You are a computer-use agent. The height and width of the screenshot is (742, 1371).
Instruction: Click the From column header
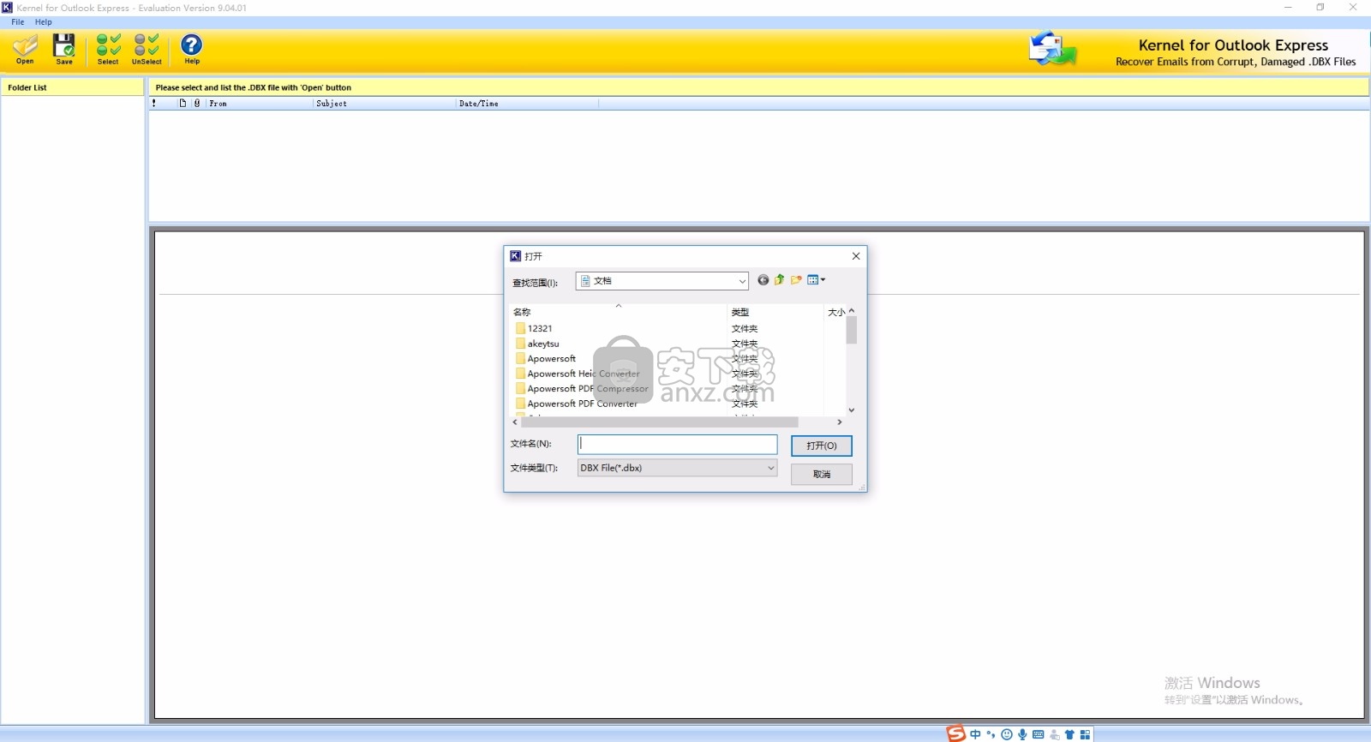pos(260,104)
